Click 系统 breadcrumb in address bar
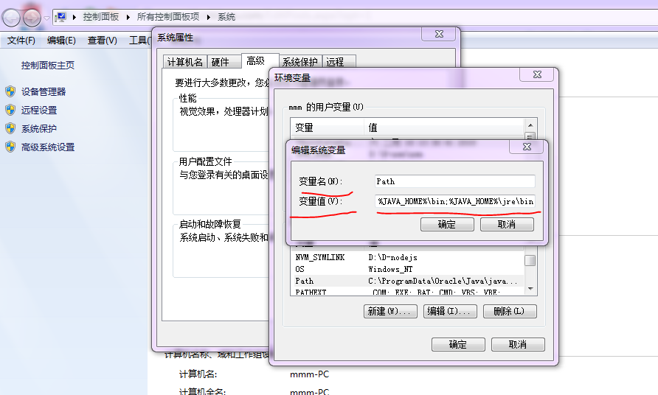 point(226,17)
